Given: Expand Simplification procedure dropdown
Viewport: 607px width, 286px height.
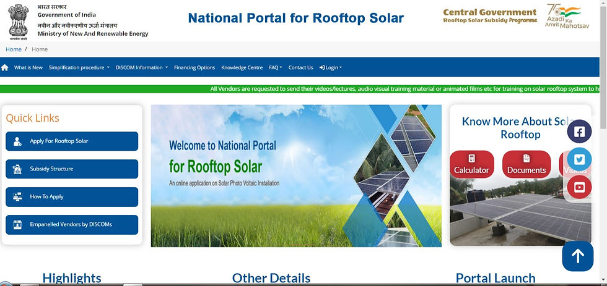Looking at the screenshot, I should click(79, 67).
